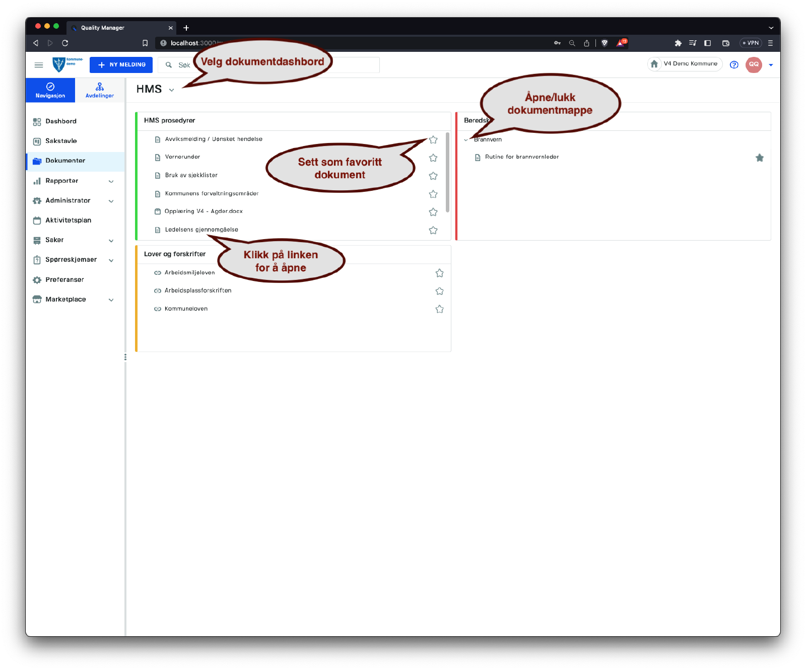806x670 pixels.
Task: Click the help question mark icon
Action: click(x=734, y=65)
